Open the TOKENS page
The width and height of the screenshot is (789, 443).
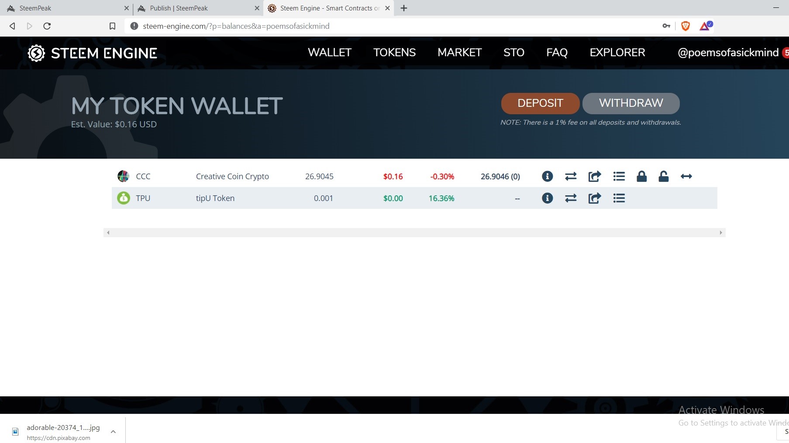click(394, 53)
